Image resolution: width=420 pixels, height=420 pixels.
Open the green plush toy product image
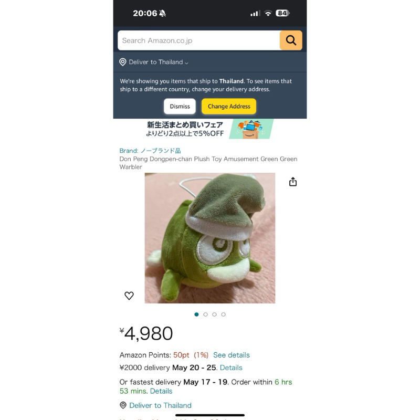pos(209,238)
